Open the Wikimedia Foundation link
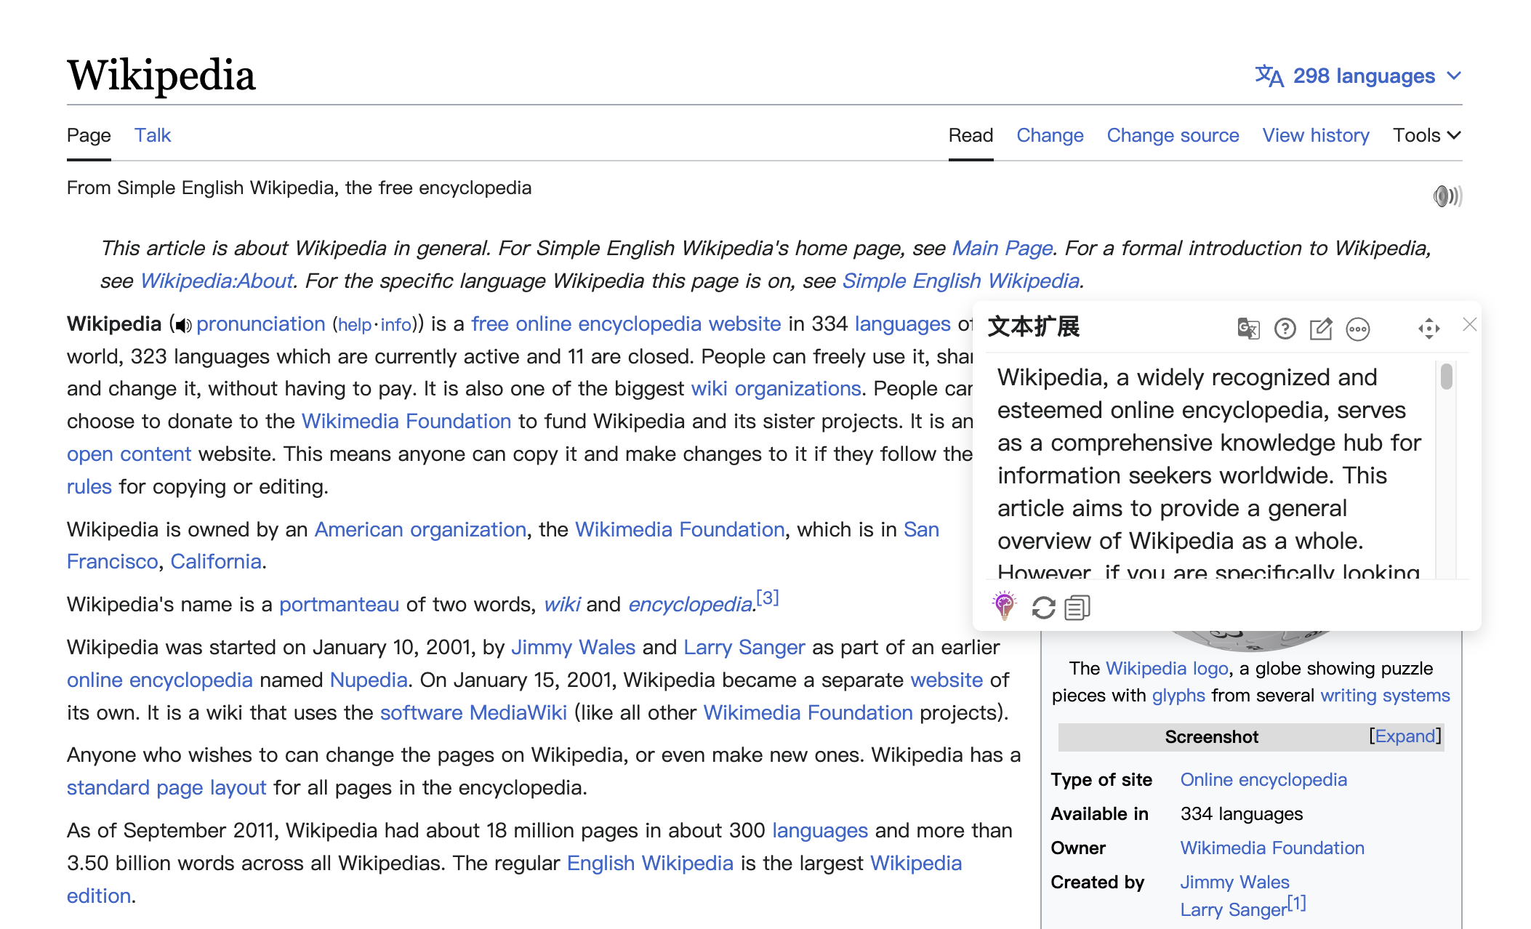The width and height of the screenshot is (1531, 929). pyautogui.click(x=405, y=421)
